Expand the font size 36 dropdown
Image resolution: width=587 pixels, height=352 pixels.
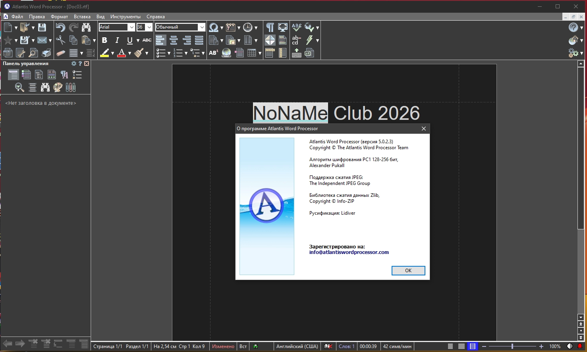click(x=149, y=27)
